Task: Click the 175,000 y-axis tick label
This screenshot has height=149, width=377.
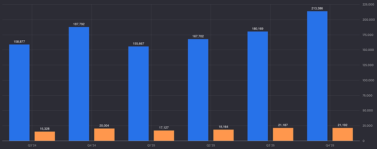Action: click(x=368, y=35)
